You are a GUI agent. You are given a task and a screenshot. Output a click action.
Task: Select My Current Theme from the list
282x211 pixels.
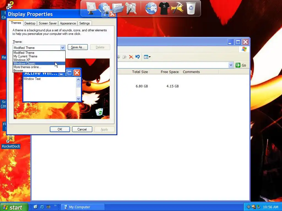coord(39,56)
